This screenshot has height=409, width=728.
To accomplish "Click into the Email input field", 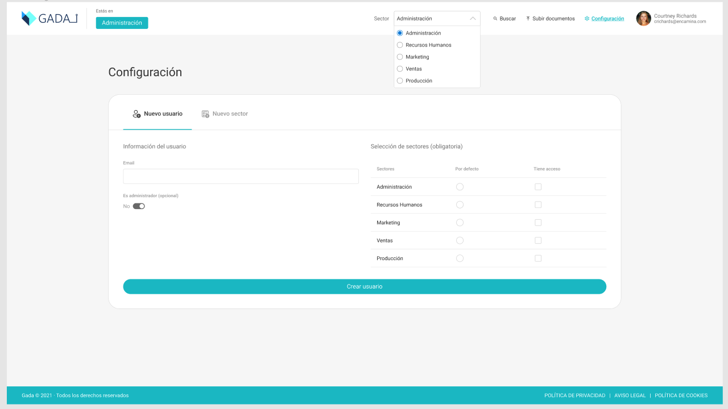I will [241, 176].
